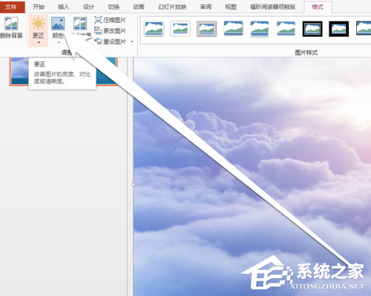This screenshot has height=296, width=371.
Task: Click the Remove Background (删除背景) icon
Action: [11, 24]
